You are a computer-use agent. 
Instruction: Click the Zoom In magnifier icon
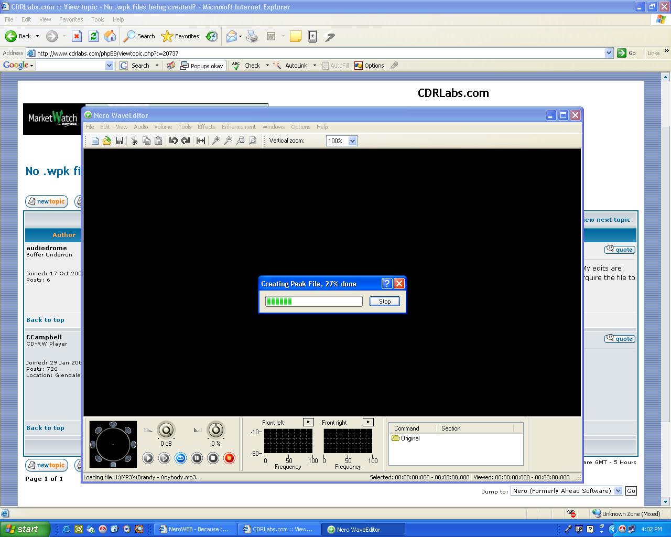[215, 141]
